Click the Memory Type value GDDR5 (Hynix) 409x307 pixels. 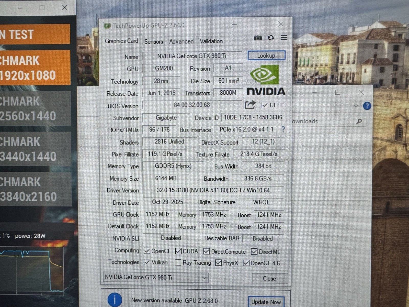tap(173, 166)
